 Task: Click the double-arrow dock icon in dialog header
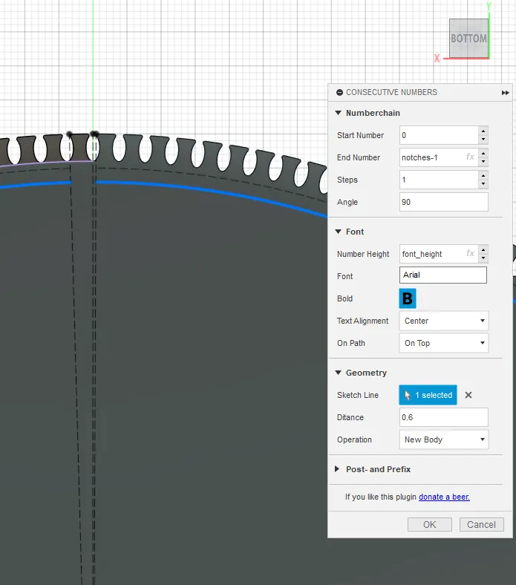505,93
